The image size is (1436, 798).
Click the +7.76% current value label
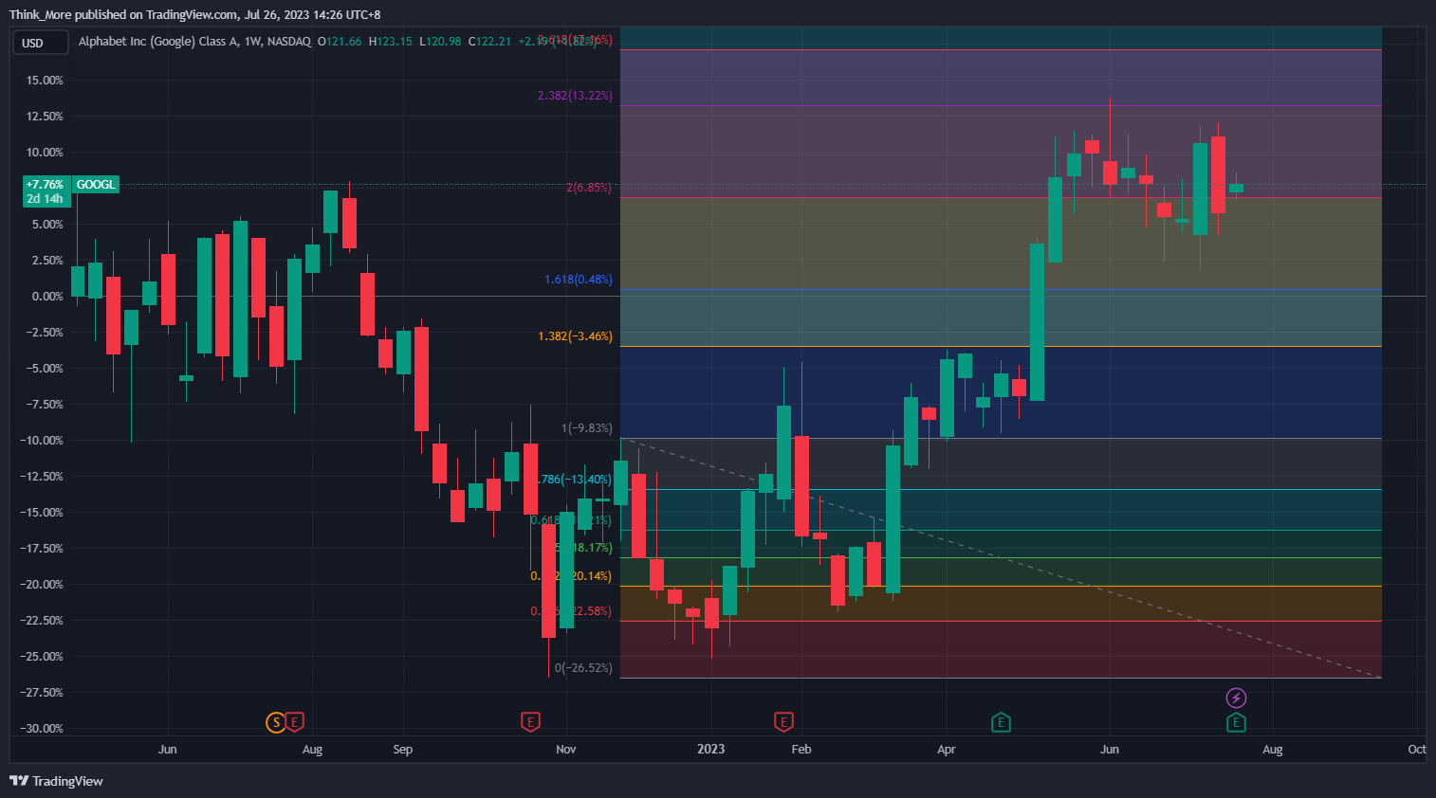click(x=46, y=185)
